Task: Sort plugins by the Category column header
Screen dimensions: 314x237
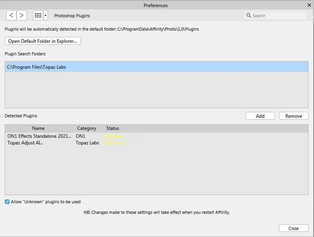Action: [87, 128]
